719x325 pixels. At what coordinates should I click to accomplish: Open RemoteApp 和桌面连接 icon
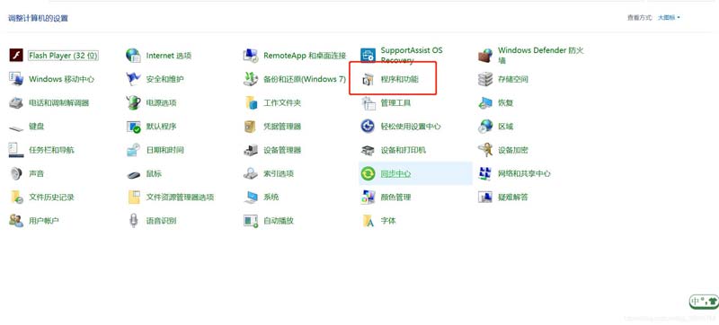(x=251, y=56)
